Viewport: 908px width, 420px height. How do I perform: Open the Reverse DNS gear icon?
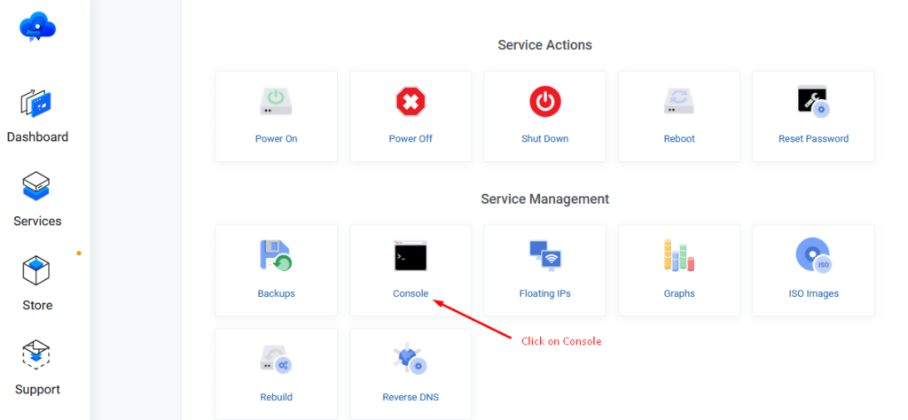(x=411, y=359)
